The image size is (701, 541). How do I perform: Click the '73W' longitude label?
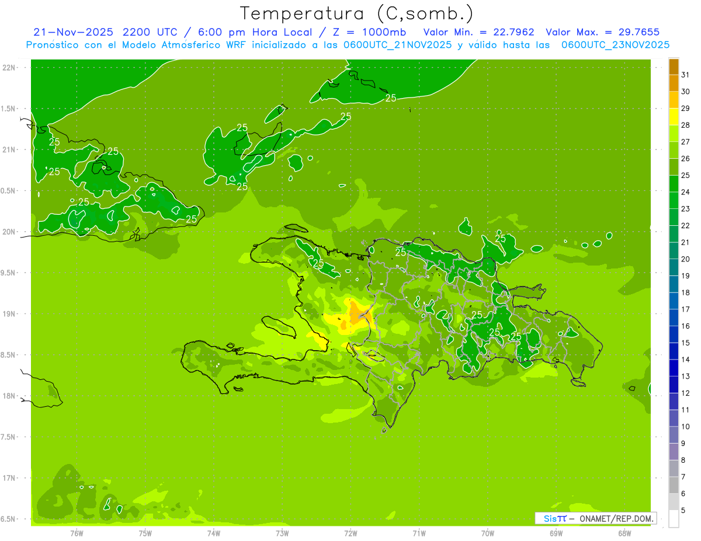pos(282,533)
